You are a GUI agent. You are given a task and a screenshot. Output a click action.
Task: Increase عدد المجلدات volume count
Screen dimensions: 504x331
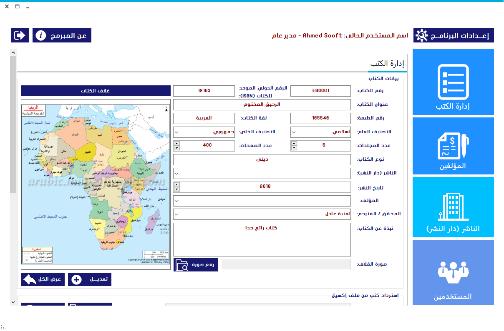(294, 143)
